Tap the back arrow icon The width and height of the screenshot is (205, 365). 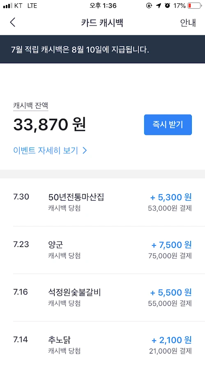13,23
